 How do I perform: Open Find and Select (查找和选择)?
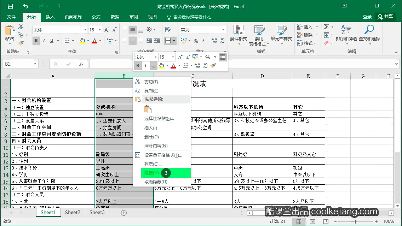[369, 35]
